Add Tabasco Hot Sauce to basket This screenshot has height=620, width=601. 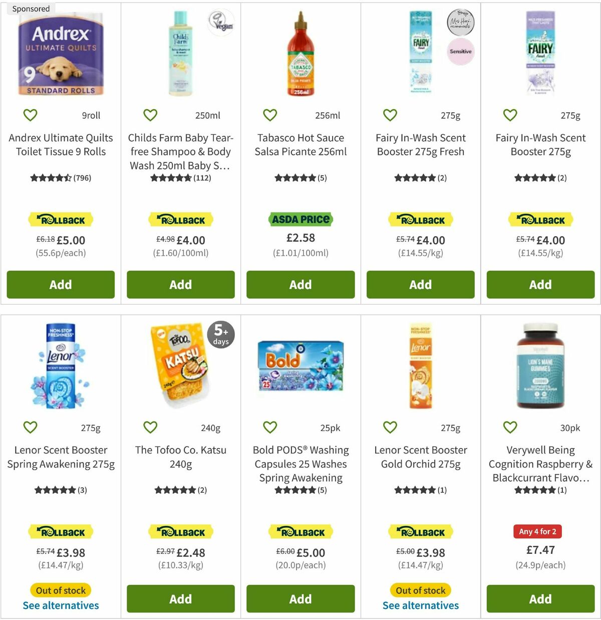[x=300, y=284]
